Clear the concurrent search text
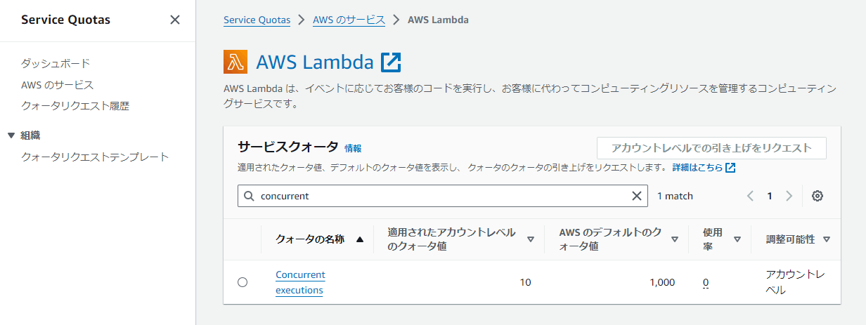Image resolution: width=866 pixels, height=325 pixels. coord(637,196)
